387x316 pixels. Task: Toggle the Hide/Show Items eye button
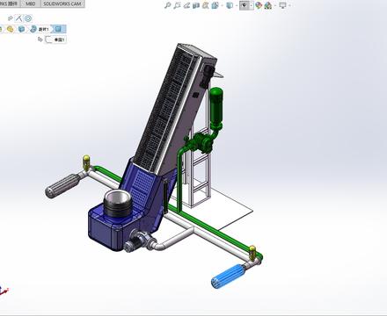pos(244,5)
